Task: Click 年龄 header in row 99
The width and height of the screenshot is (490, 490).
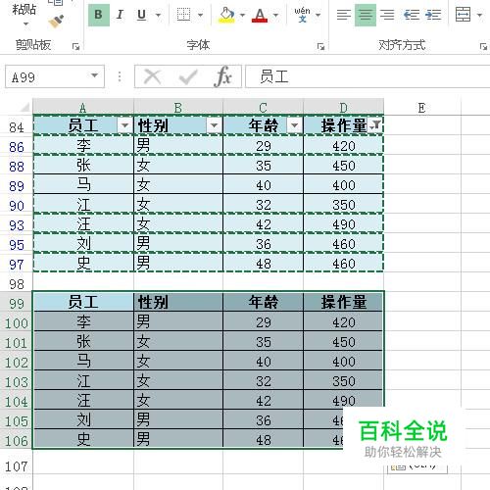Action: pyautogui.click(x=264, y=302)
